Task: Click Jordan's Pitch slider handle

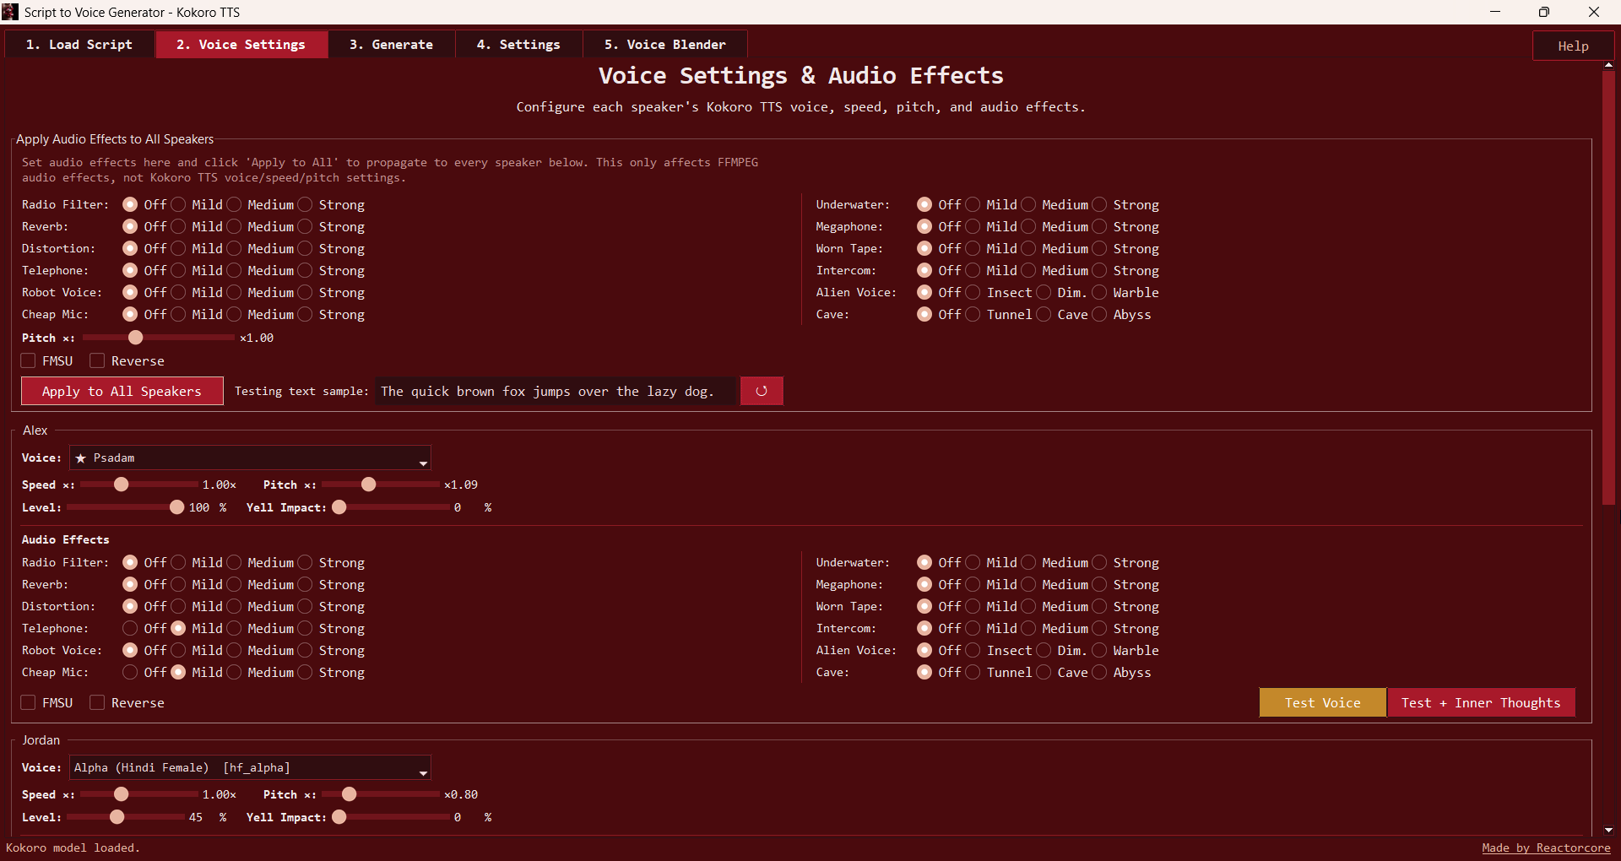Action: click(350, 794)
